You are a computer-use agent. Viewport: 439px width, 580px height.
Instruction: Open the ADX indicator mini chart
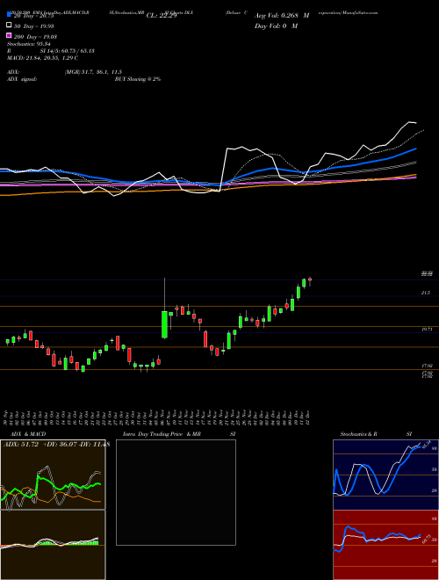pyautogui.click(x=53, y=475)
